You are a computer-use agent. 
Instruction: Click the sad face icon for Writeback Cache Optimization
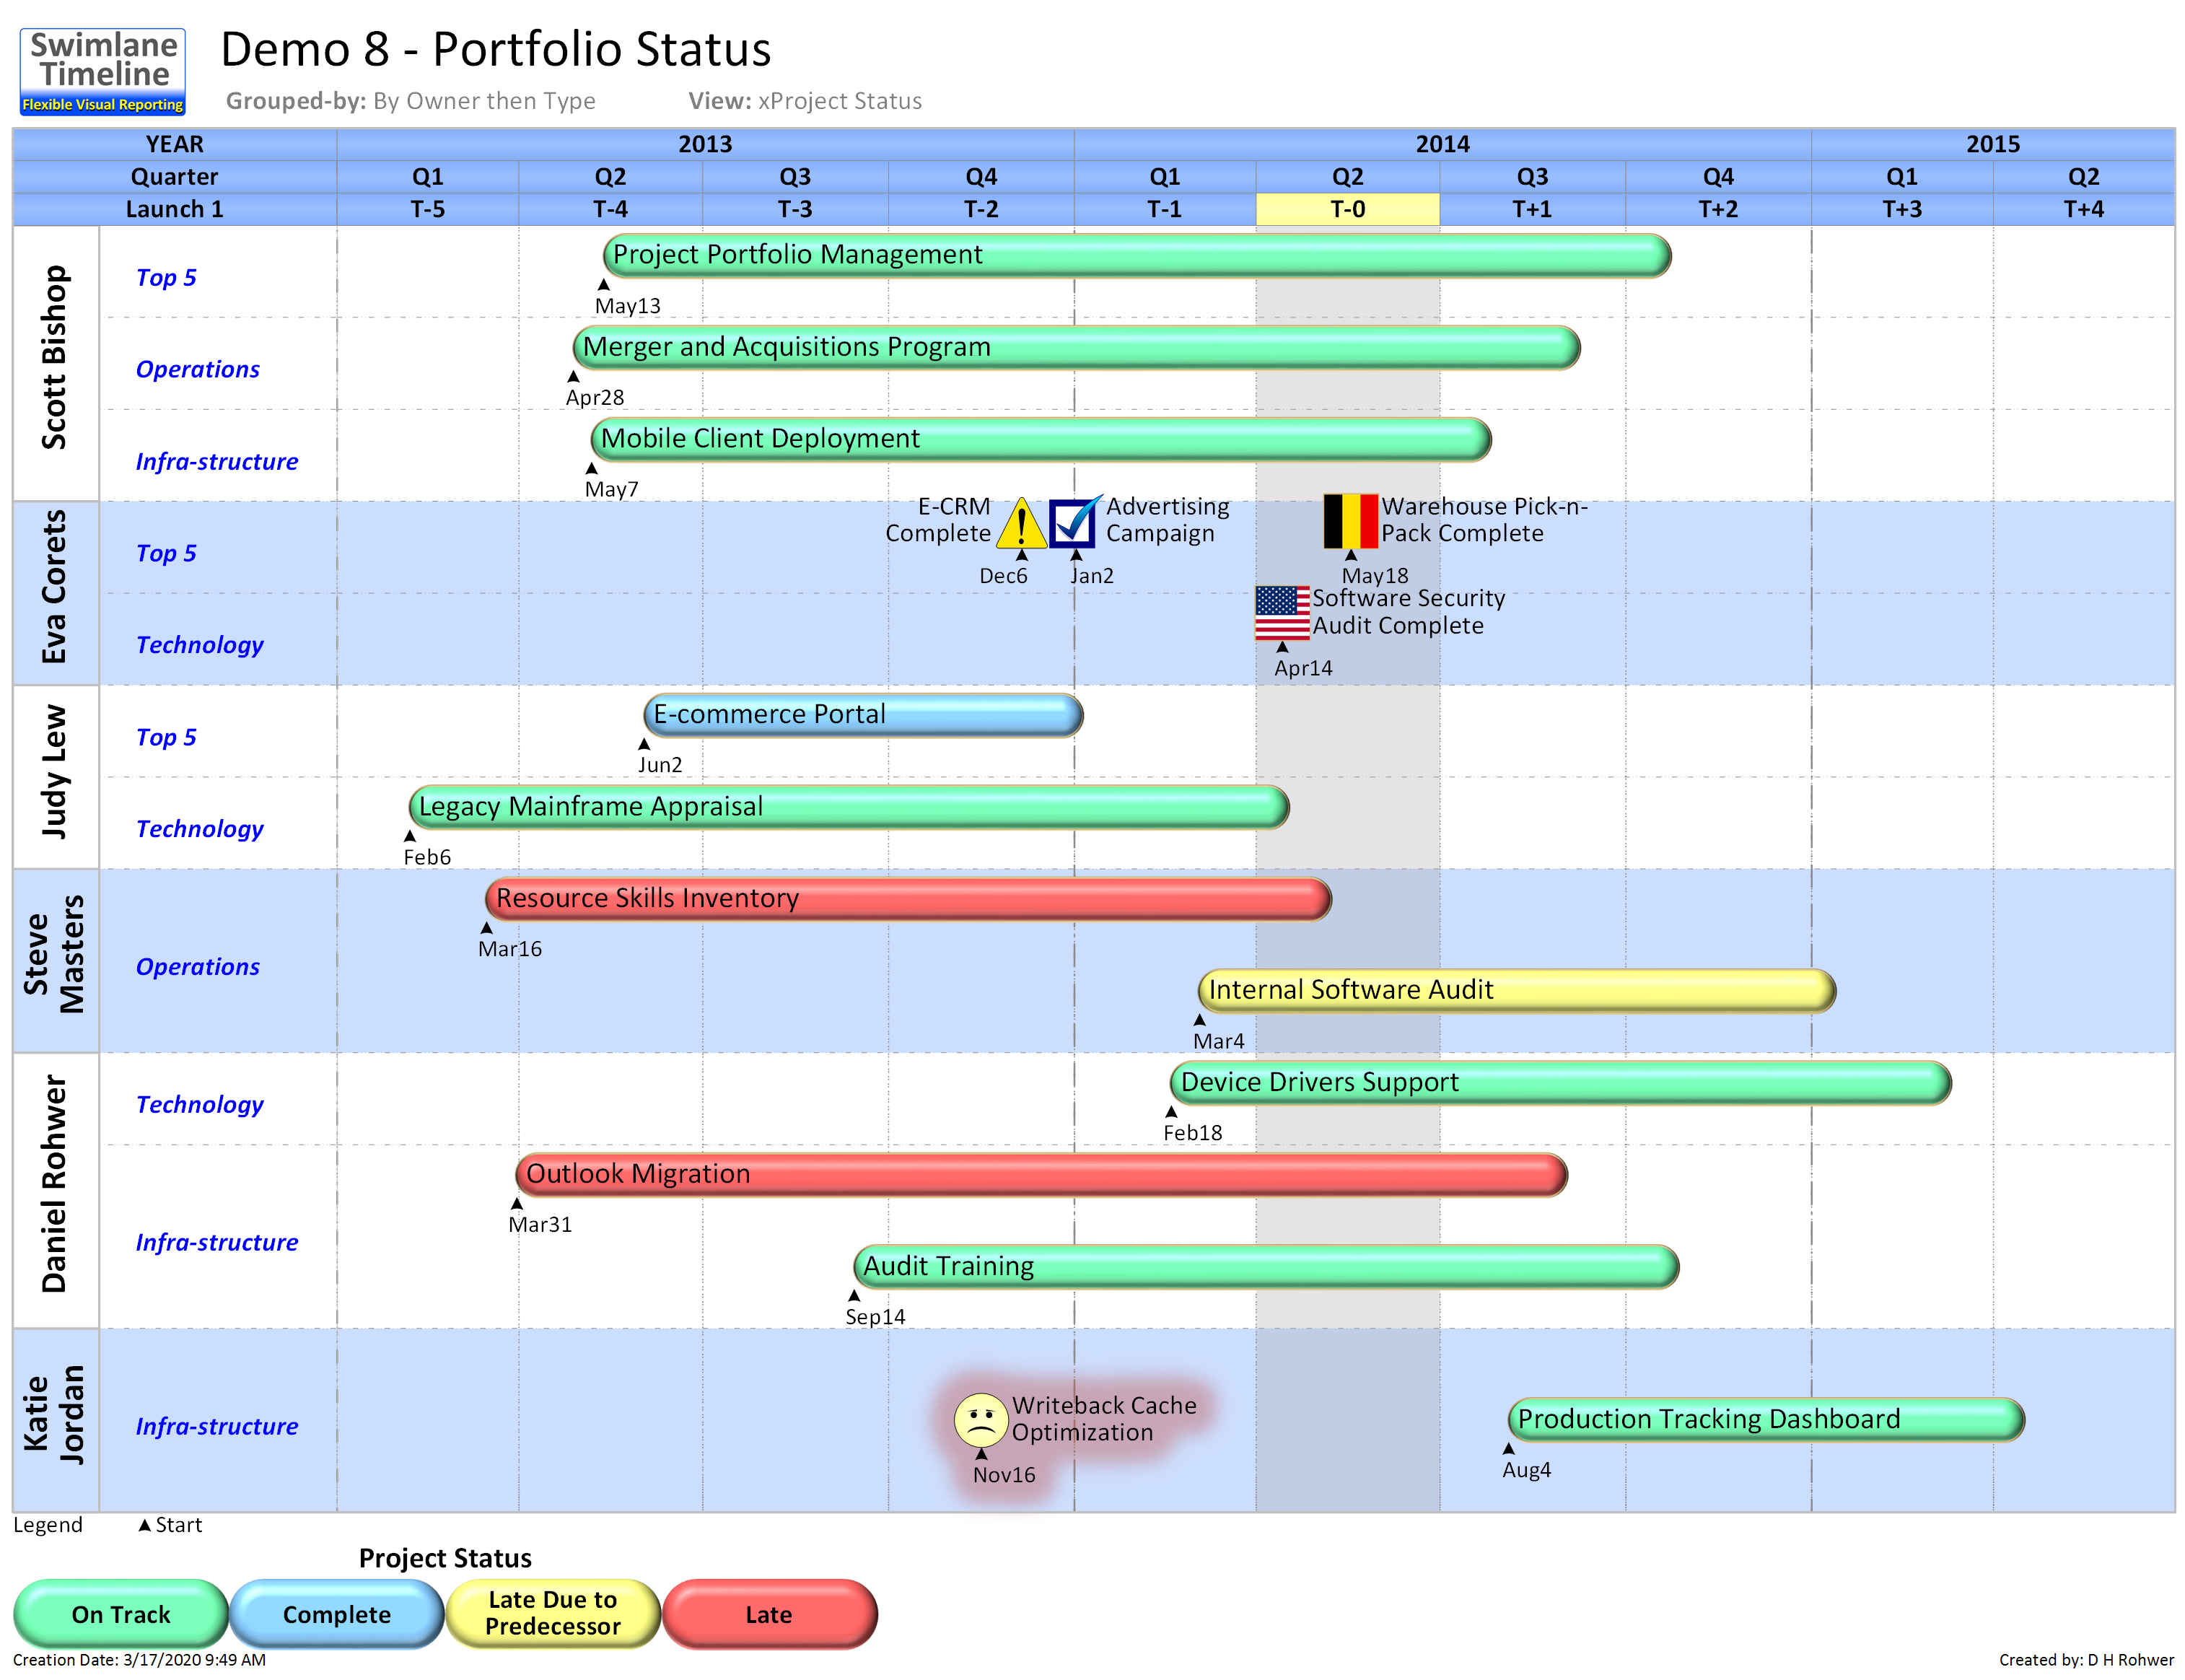pos(981,1420)
